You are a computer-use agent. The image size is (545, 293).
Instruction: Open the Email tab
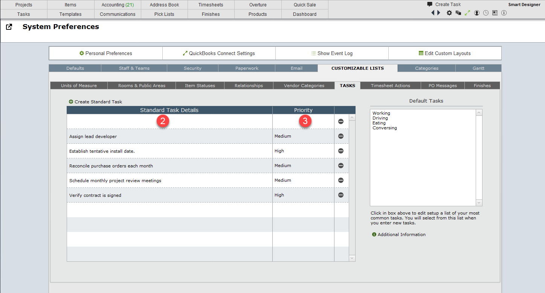point(296,68)
